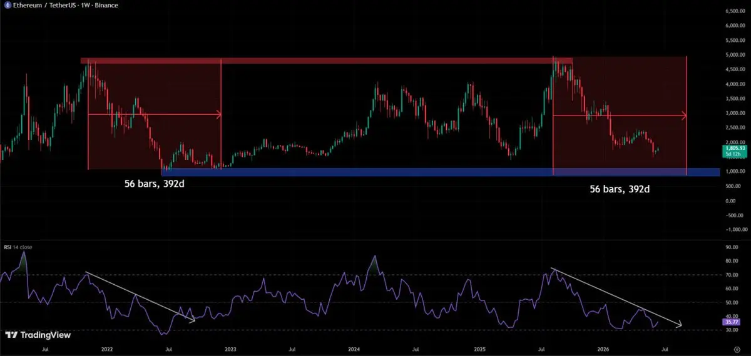Click the 6,500.00 price axis label
Image resolution: width=751 pixels, height=356 pixels.
coord(735,11)
